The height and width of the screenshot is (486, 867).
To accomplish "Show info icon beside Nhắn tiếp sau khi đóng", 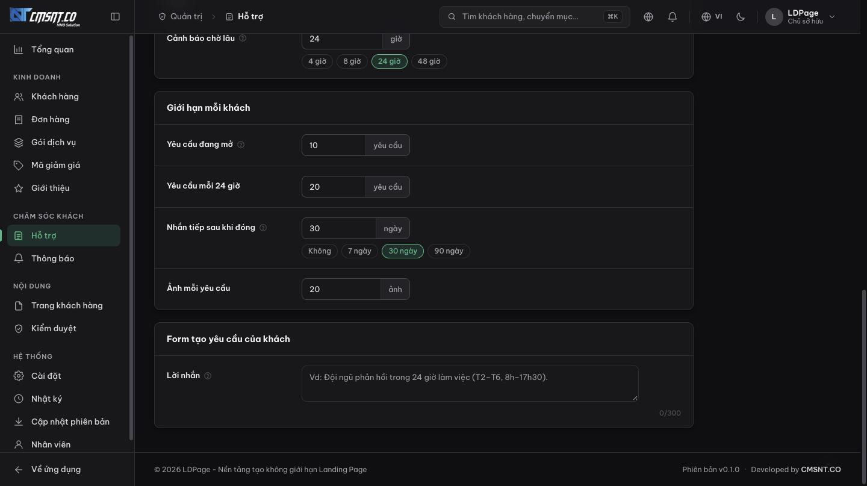I will [x=263, y=228].
